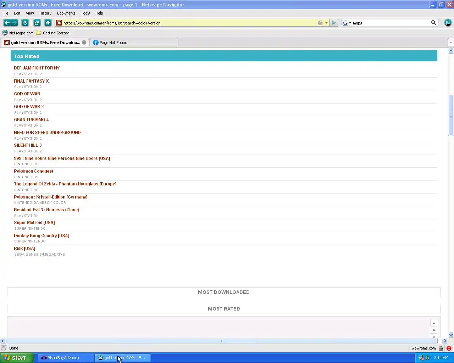Switch to the Page Not Found tab
This screenshot has height=363, width=454.
point(134,43)
